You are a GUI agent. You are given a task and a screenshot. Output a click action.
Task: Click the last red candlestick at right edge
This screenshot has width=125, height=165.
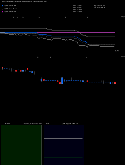[115, 83]
